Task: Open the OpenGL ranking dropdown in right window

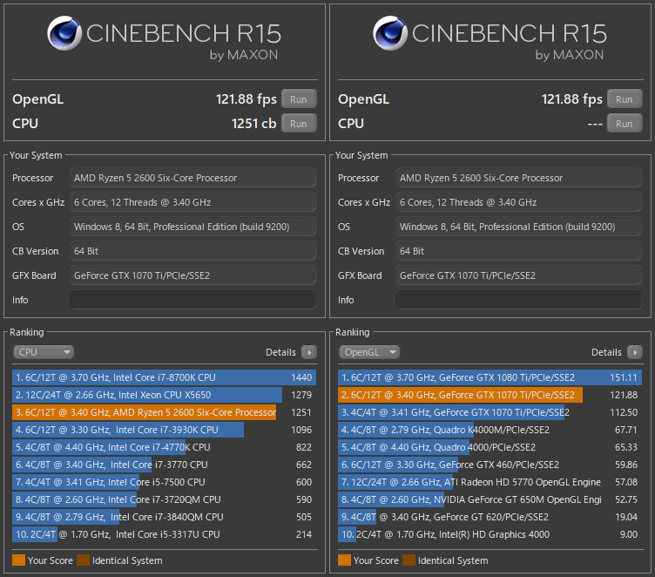Action: coord(368,352)
